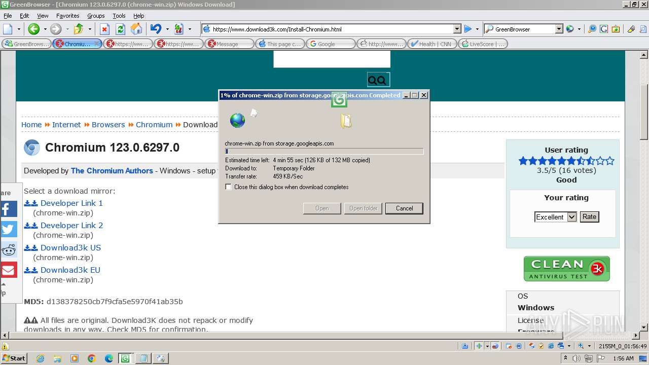Switch to the Google tab
This screenshot has height=365, width=649.
[x=330, y=44]
